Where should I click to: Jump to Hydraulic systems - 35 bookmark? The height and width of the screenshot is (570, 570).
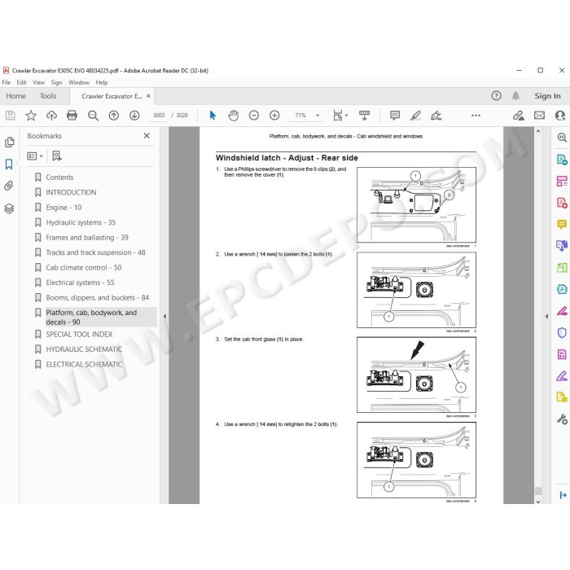tap(81, 222)
